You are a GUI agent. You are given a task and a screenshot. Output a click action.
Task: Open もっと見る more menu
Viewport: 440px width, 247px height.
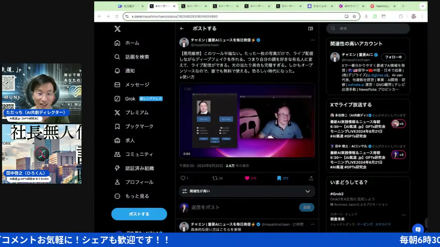pos(132,196)
